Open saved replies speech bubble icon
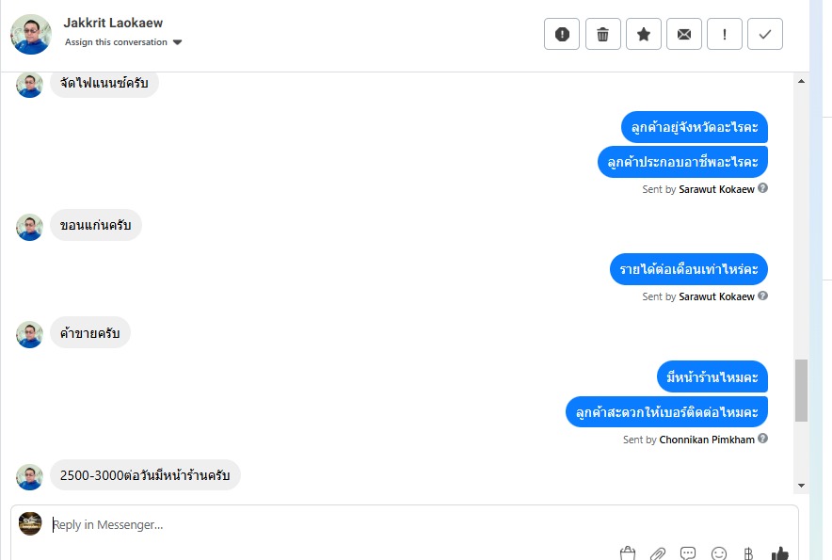 [x=688, y=553]
